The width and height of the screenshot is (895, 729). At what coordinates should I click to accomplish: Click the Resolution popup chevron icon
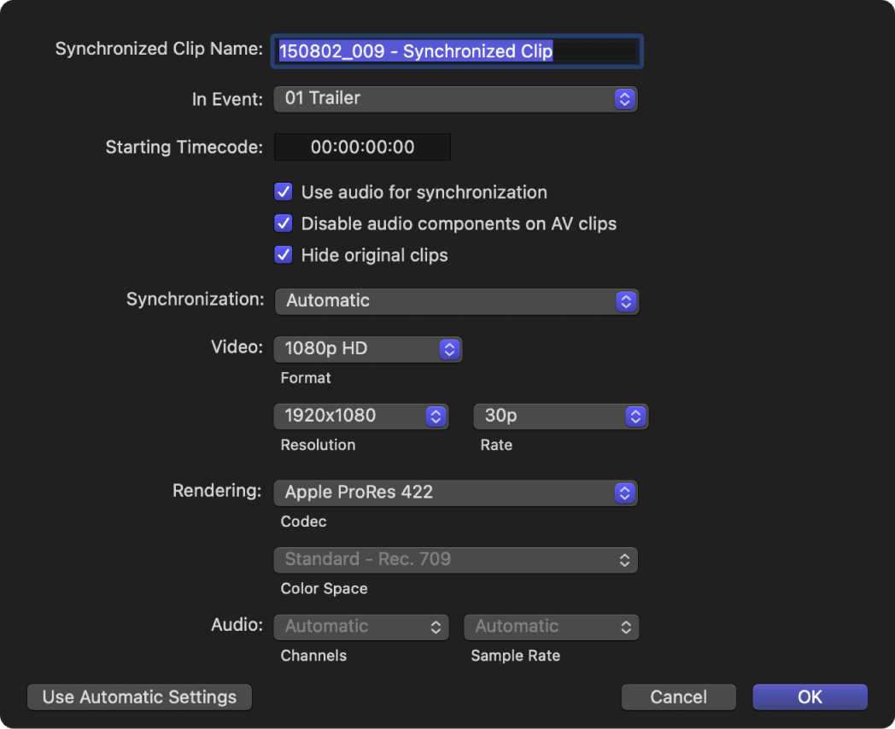(436, 416)
